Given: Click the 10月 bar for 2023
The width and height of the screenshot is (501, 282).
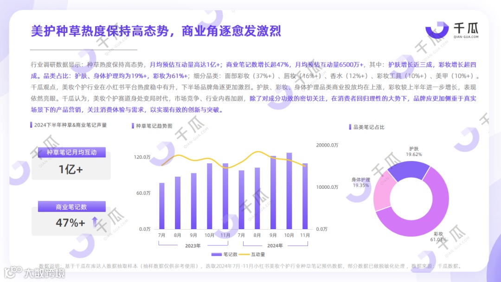Looking at the screenshot, I should [210, 196].
